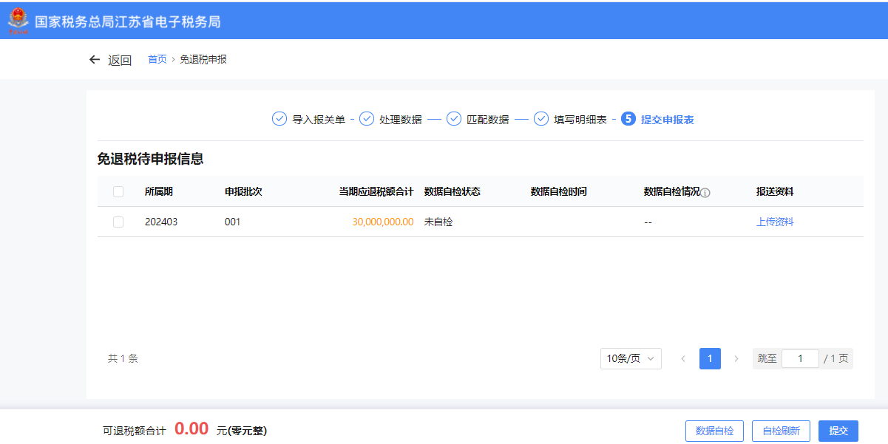
Task: Click the 首页 breadcrumb link
Action: coord(157,59)
